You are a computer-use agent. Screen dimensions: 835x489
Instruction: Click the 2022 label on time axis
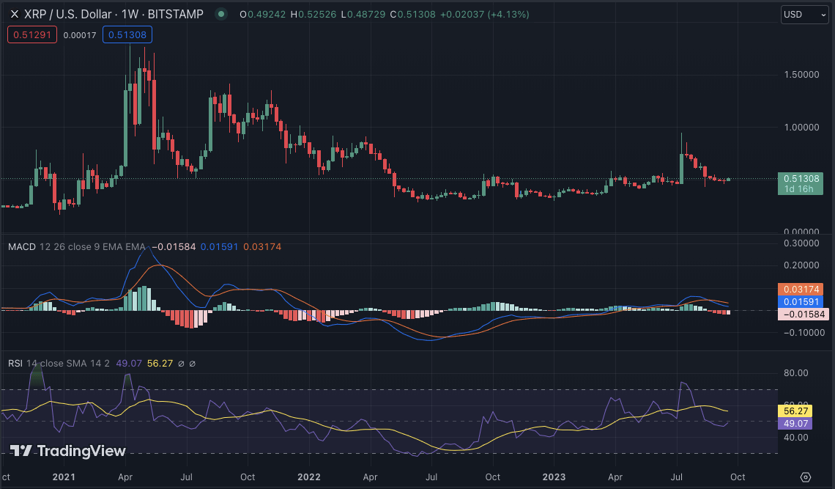tap(309, 476)
